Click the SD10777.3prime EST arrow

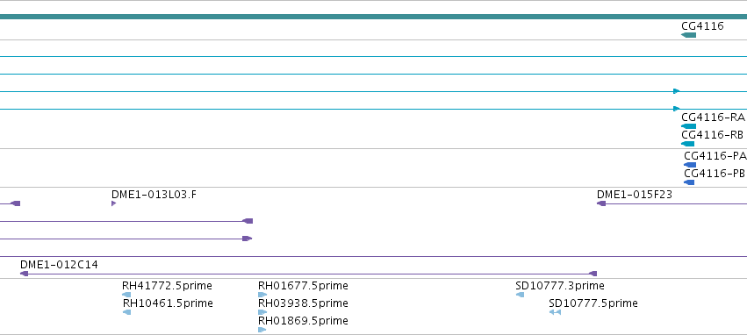click(x=520, y=295)
